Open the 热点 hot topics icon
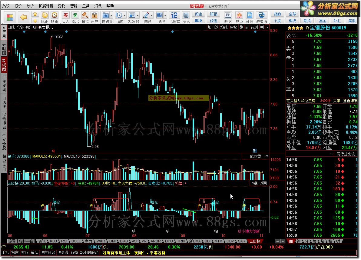The width and height of the screenshot is (361, 260). [x=239, y=18]
